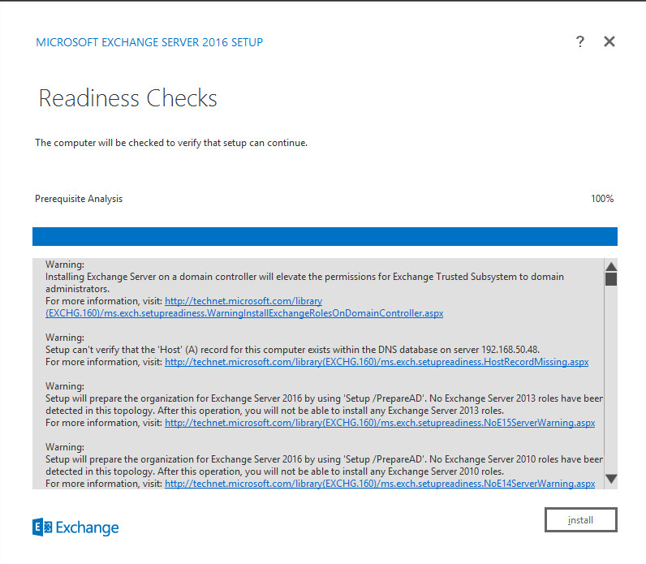Screen dimensions: 646x564
Task: Visit the NoE14ServerWarning link
Action: click(379, 484)
